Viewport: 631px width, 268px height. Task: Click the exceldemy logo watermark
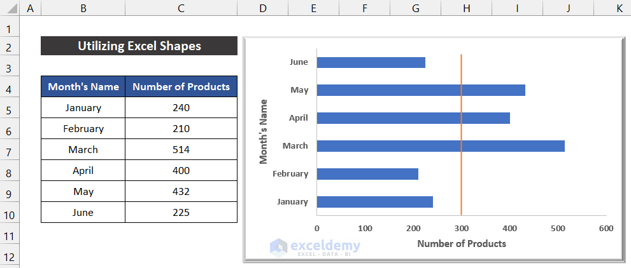pos(315,247)
